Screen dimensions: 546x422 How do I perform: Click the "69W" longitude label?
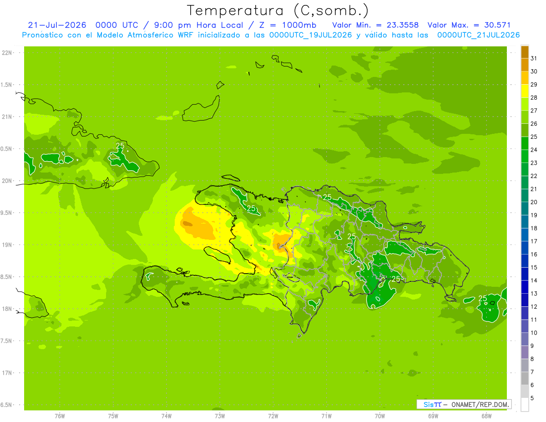pyautogui.click(x=433, y=416)
